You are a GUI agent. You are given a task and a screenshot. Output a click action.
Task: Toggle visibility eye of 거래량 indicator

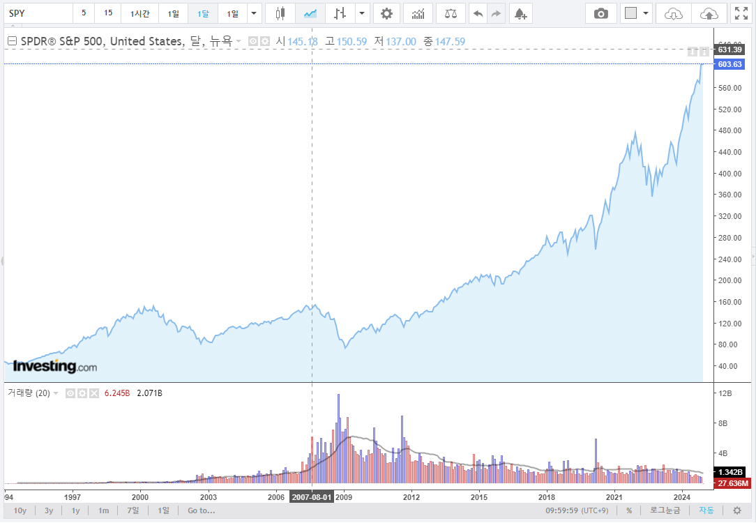[x=70, y=393]
